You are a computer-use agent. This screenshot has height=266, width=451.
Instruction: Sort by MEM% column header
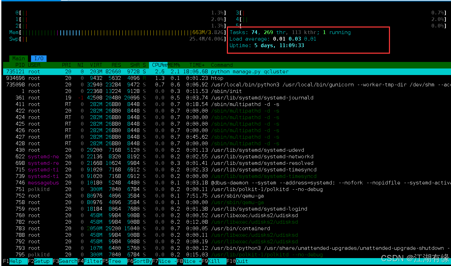(x=174, y=65)
